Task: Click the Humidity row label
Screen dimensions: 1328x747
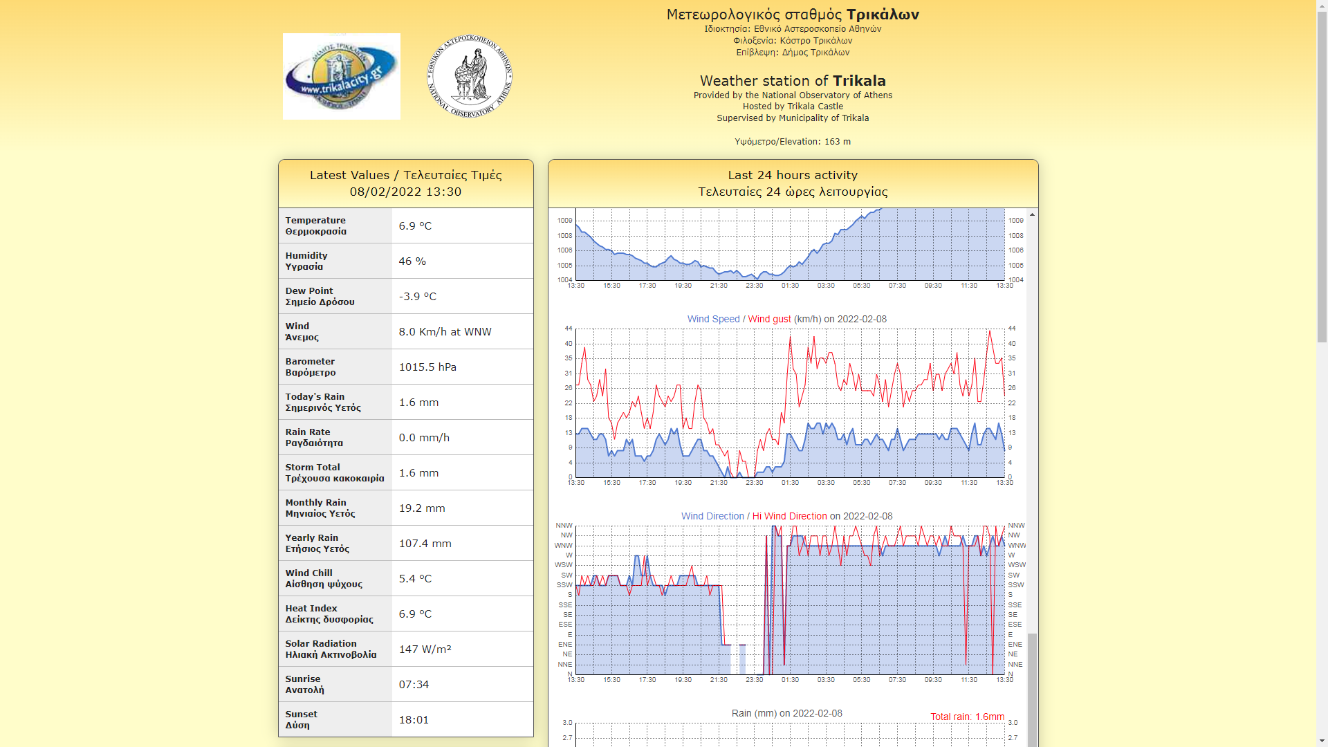Action: pyautogui.click(x=306, y=261)
